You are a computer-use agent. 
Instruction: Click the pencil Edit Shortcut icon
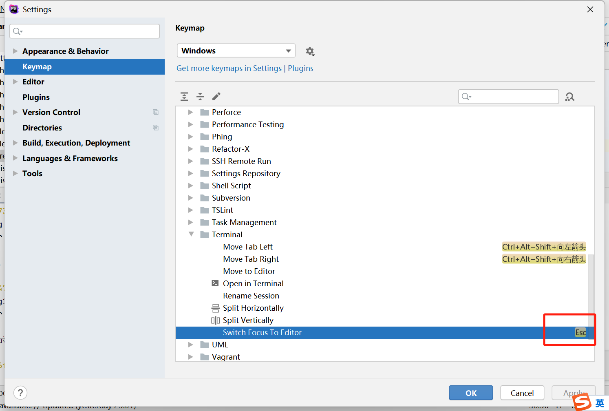pyautogui.click(x=216, y=97)
